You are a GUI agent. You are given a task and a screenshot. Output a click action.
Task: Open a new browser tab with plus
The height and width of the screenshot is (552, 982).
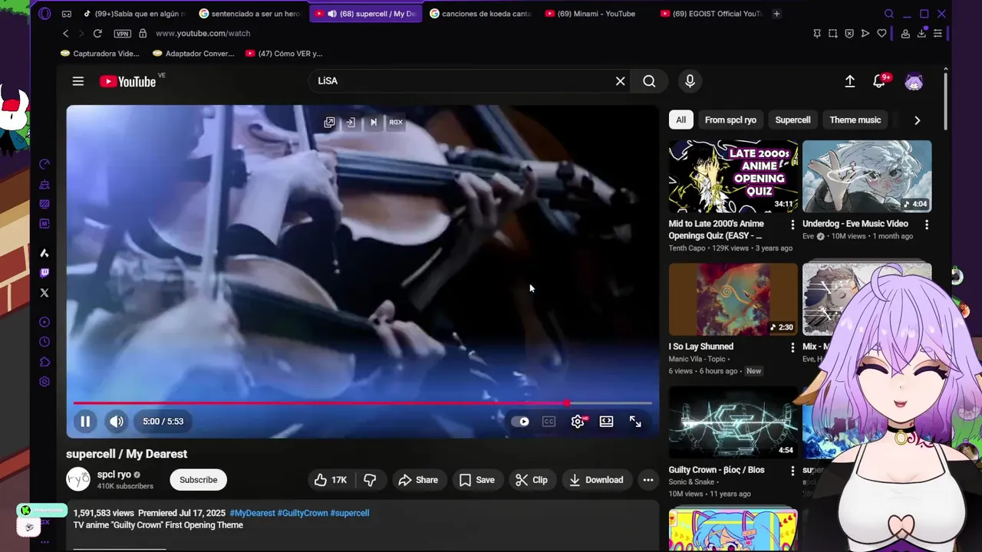(x=776, y=14)
